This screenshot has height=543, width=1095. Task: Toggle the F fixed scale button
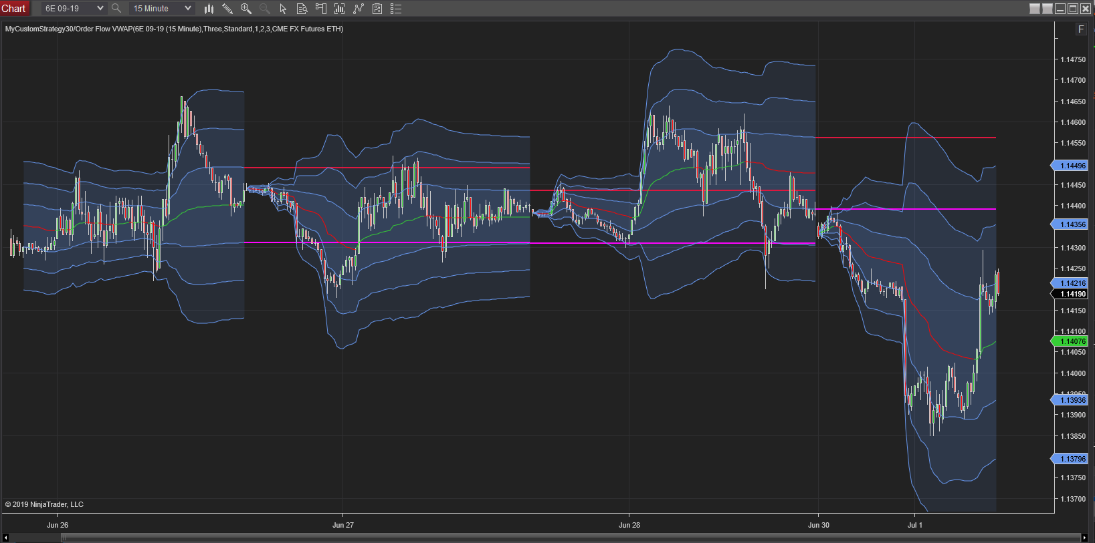point(1081,29)
